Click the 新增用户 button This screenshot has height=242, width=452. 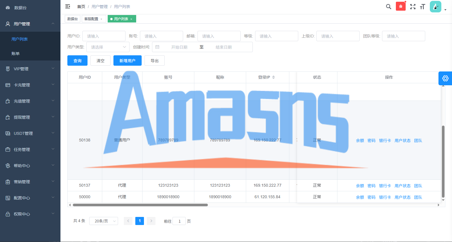click(x=128, y=60)
